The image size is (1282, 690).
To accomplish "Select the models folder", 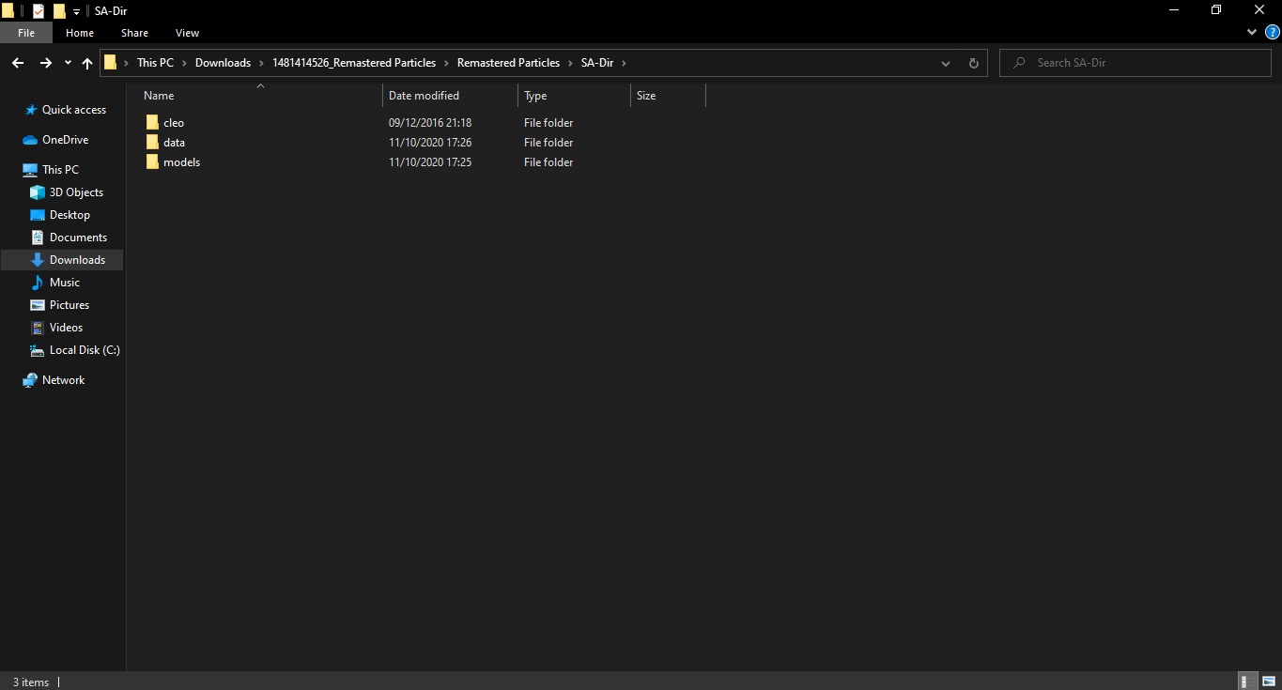I will tap(181, 162).
